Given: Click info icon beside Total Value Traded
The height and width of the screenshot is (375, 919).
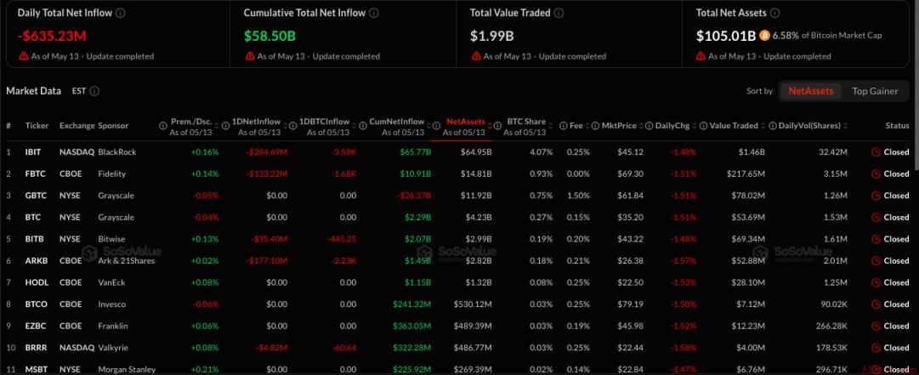Looking at the screenshot, I should click(x=559, y=13).
